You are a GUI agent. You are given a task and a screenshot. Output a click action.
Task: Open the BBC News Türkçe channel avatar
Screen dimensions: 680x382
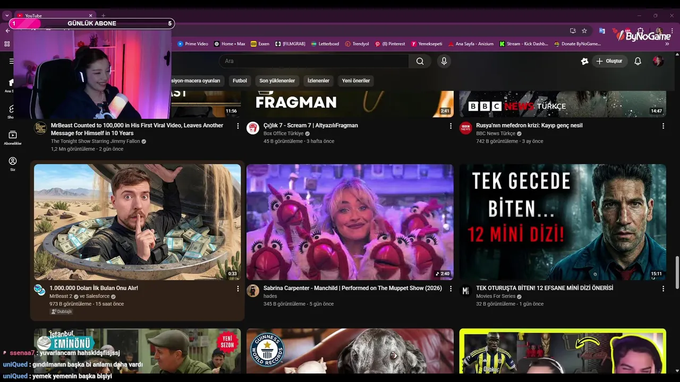click(465, 128)
